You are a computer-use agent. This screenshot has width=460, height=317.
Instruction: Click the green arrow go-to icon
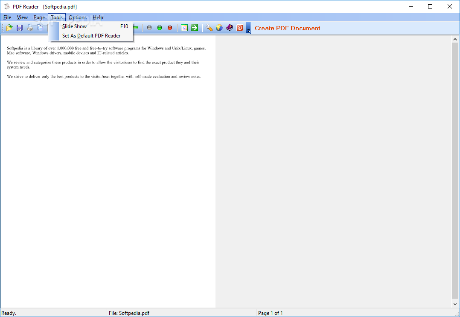[195, 28]
